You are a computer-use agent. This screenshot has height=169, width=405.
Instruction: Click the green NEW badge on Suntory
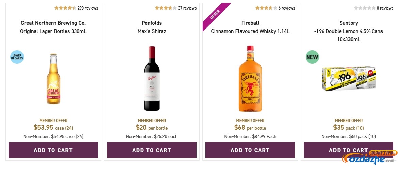pyautogui.click(x=312, y=57)
